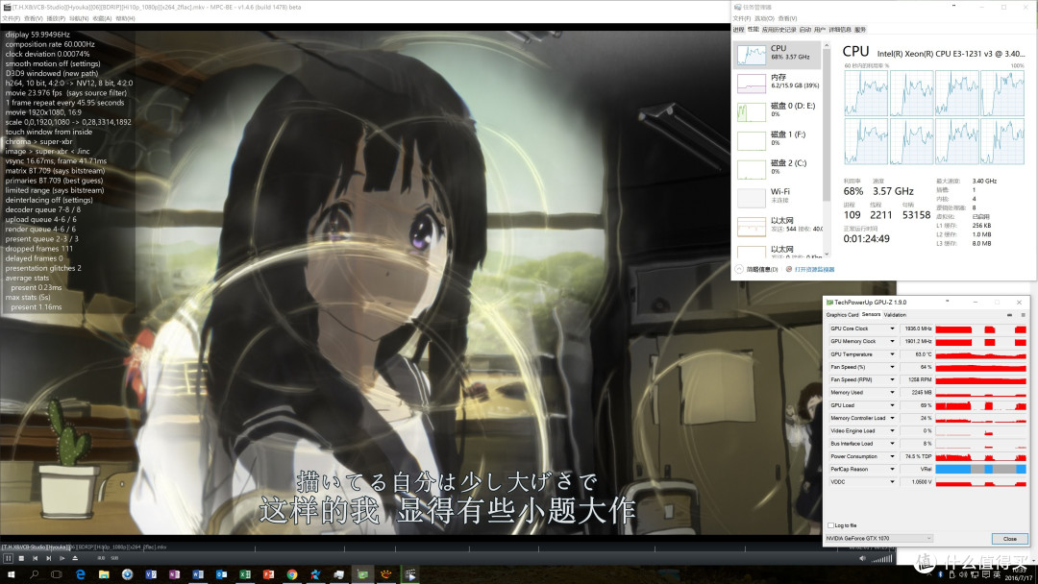Open the Fan Speed (%) sensor dropdown
This screenshot has width=1038, height=584.
pyautogui.click(x=892, y=367)
